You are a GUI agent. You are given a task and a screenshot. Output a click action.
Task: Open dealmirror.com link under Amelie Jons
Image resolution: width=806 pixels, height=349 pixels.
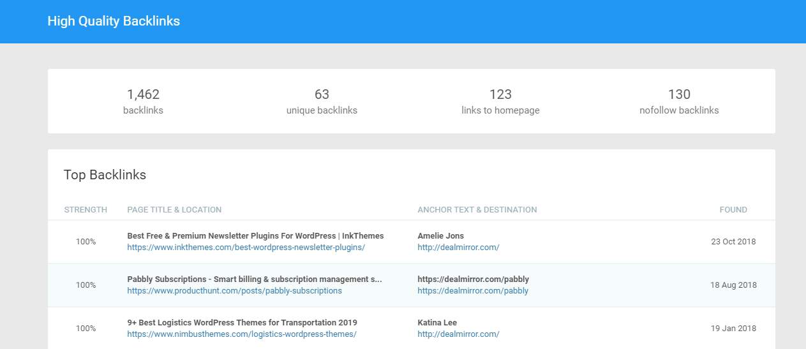458,248
